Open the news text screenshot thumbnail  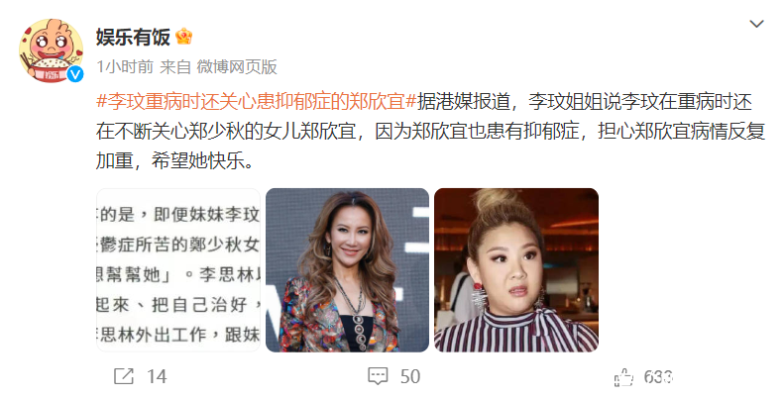click(x=178, y=270)
